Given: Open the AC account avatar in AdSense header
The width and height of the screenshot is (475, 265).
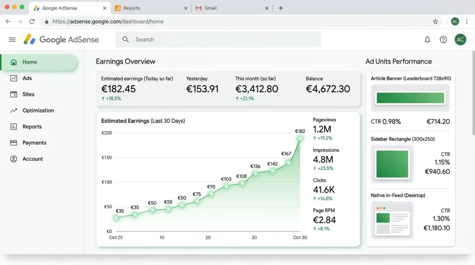Looking at the screenshot, I should pos(460,40).
